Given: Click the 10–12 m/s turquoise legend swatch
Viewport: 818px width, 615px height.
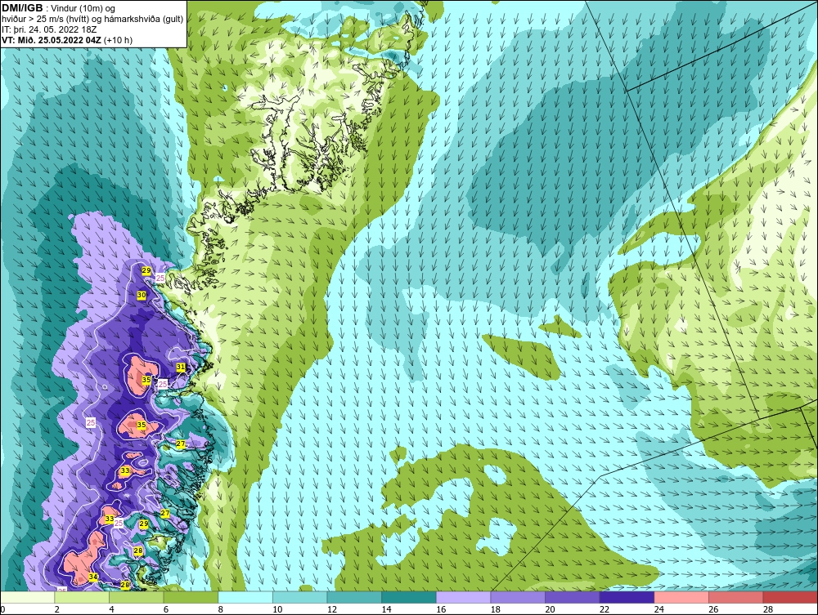Looking at the screenshot, I should (x=300, y=597).
